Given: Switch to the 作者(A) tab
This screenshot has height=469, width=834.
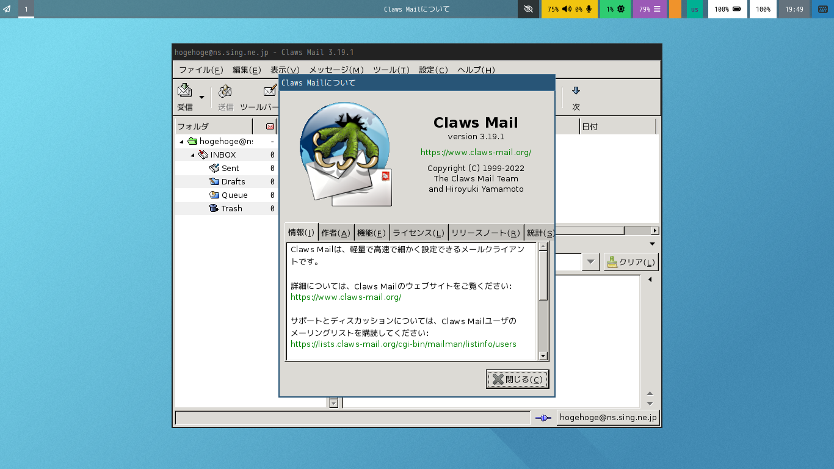Looking at the screenshot, I should pyautogui.click(x=336, y=233).
